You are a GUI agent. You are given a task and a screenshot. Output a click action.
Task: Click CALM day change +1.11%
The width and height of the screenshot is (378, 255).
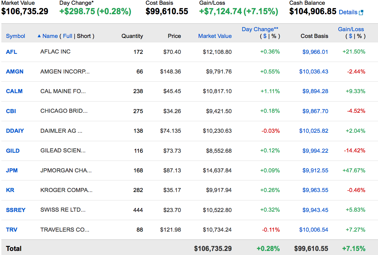[x=270, y=91]
